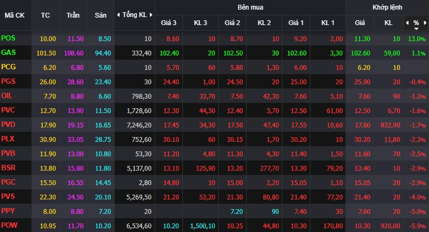This screenshot has height=232, width=429.
Task: Open the BSR stock symbol
Action: coord(9,168)
